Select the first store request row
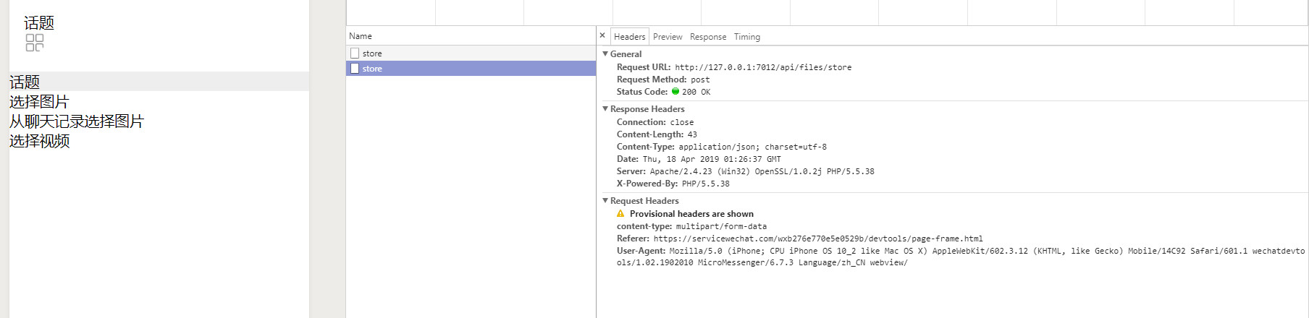This screenshot has width=1309, height=318. [471, 53]
